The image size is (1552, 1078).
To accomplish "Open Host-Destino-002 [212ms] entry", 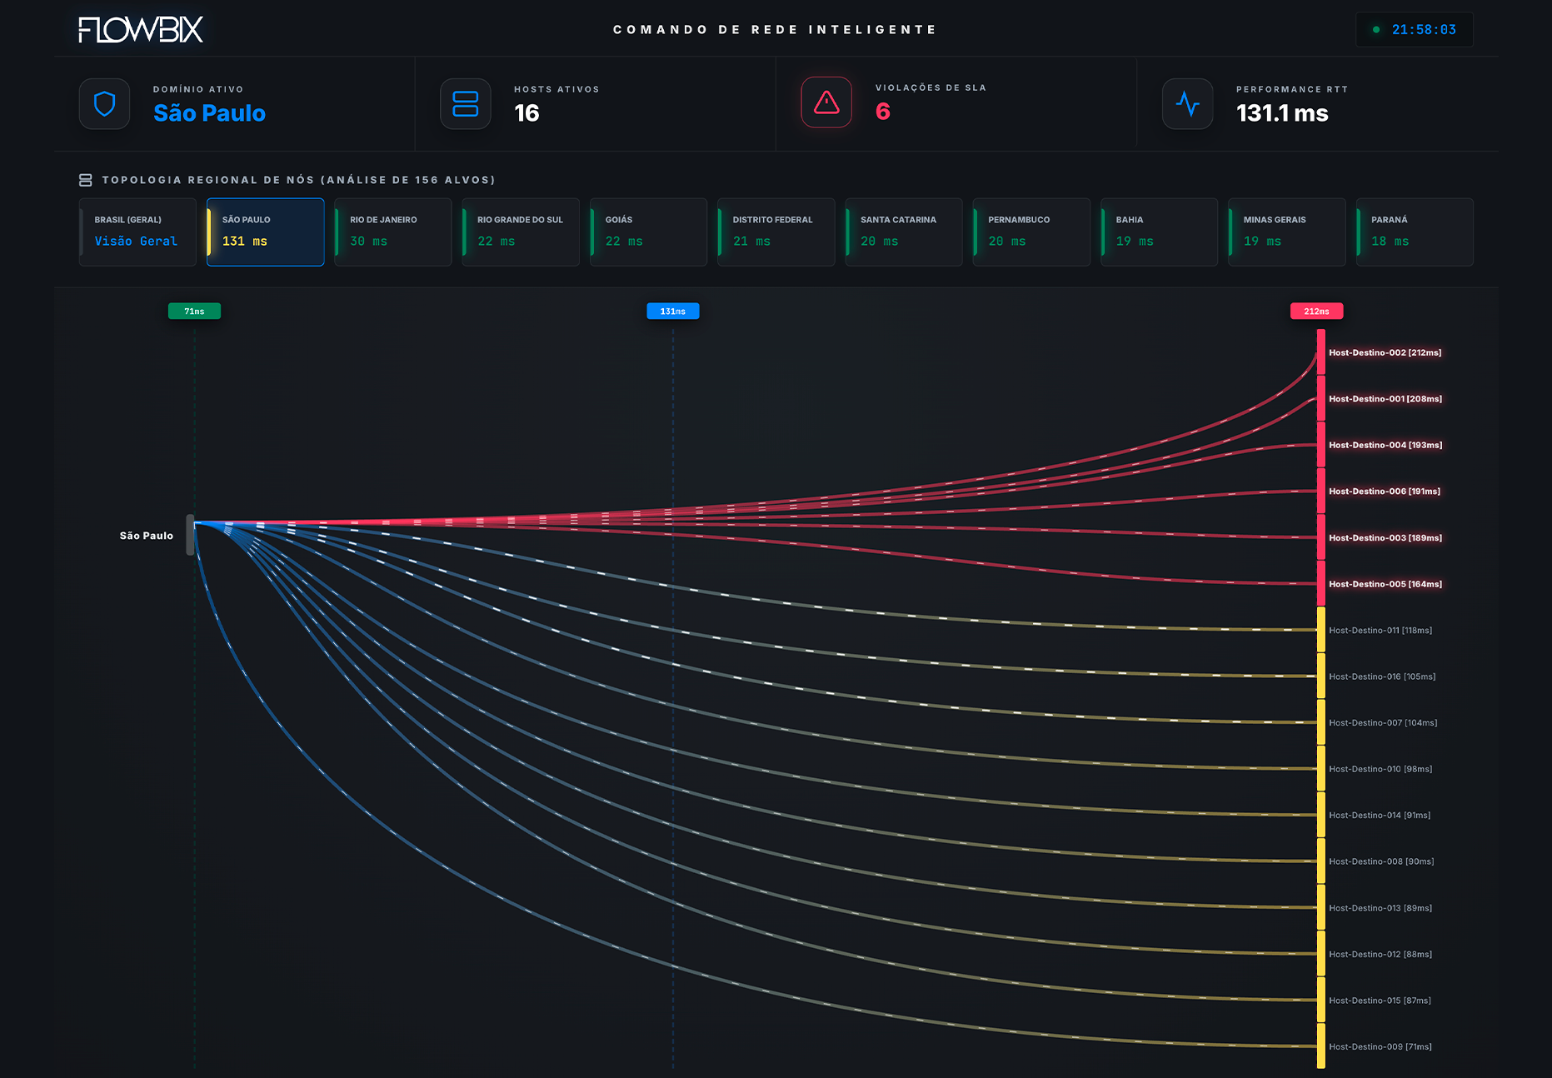I will tap(1385, 352).
